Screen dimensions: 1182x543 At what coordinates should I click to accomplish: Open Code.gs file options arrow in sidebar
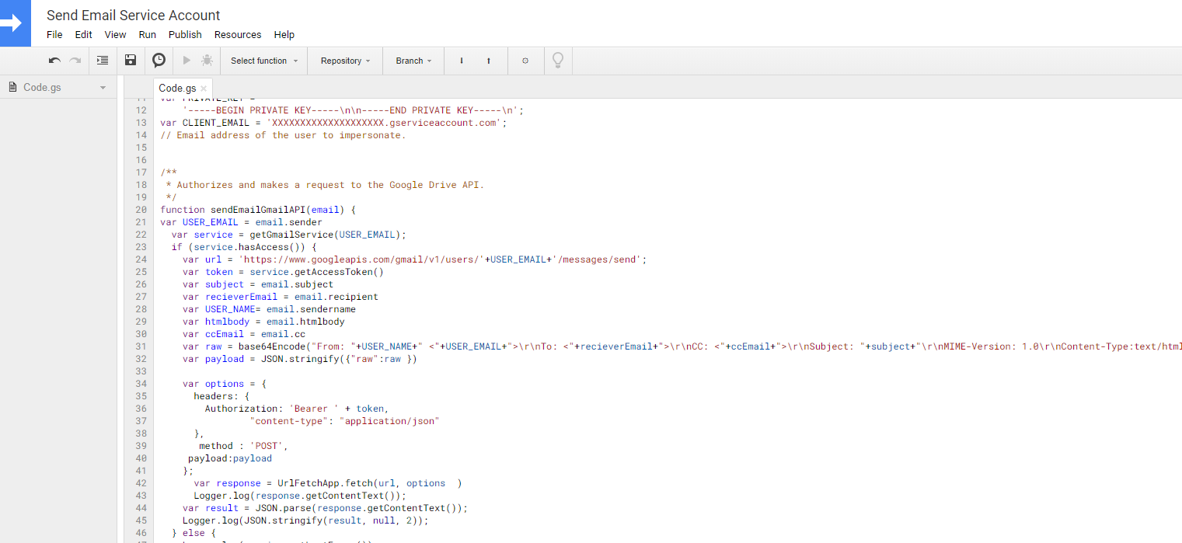103,88
